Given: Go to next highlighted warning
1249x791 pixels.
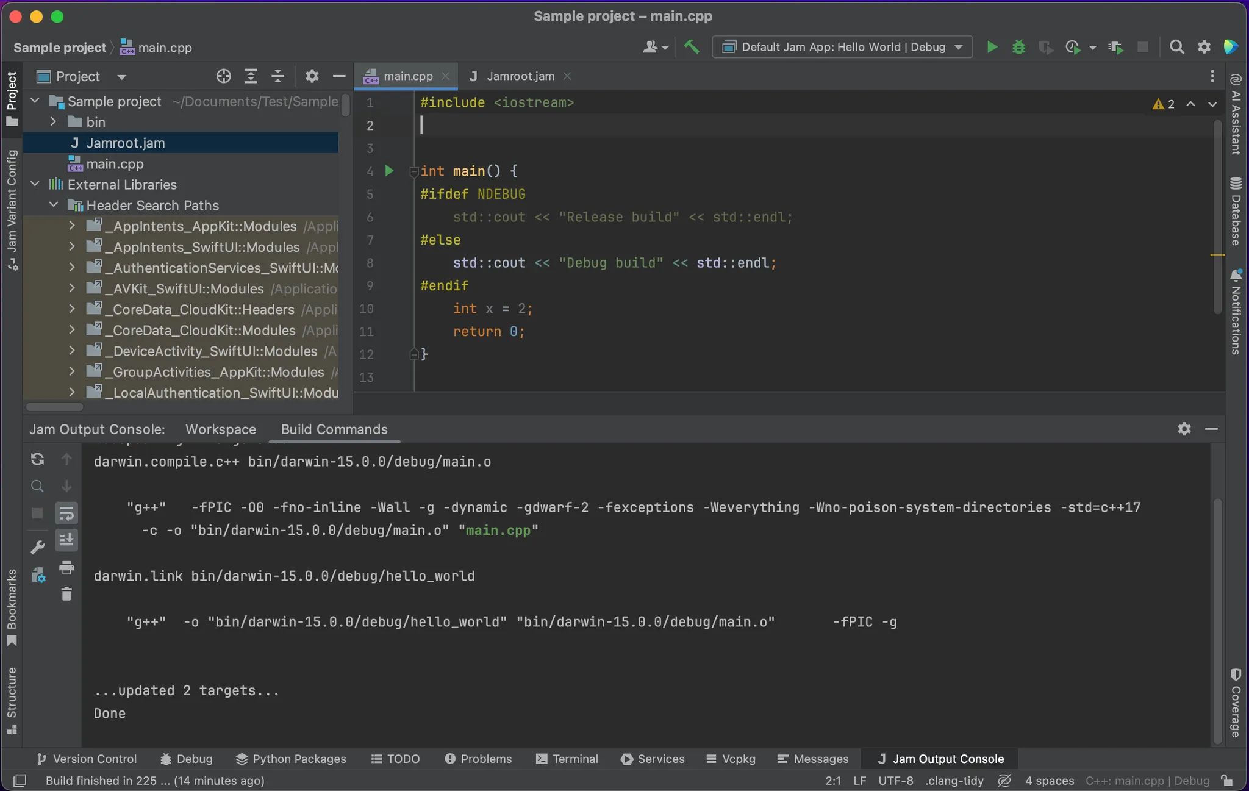Looking at the screenshot, I should (1212, 104).
